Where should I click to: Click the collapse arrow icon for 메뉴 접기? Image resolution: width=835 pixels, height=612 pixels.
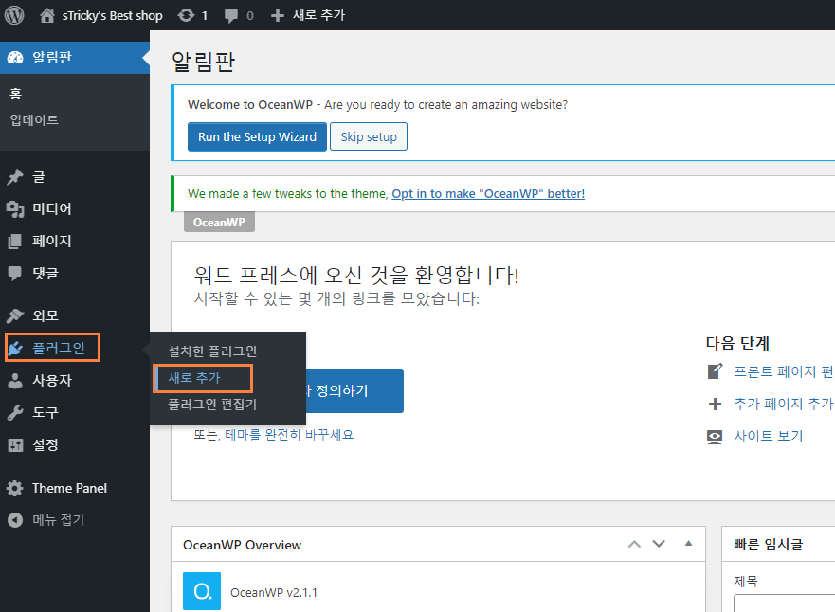(15, 520)
